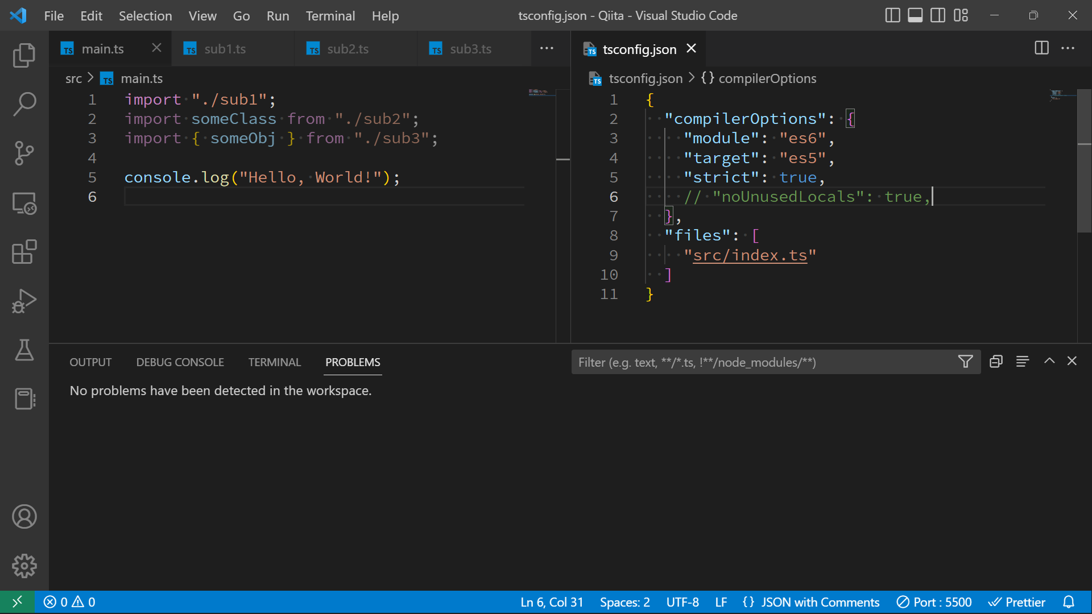Image resolution: width=1092 pixels, height=614 pixels.
Task: Open the Manage gear settings menu
Action: click(x=24, y=566)
